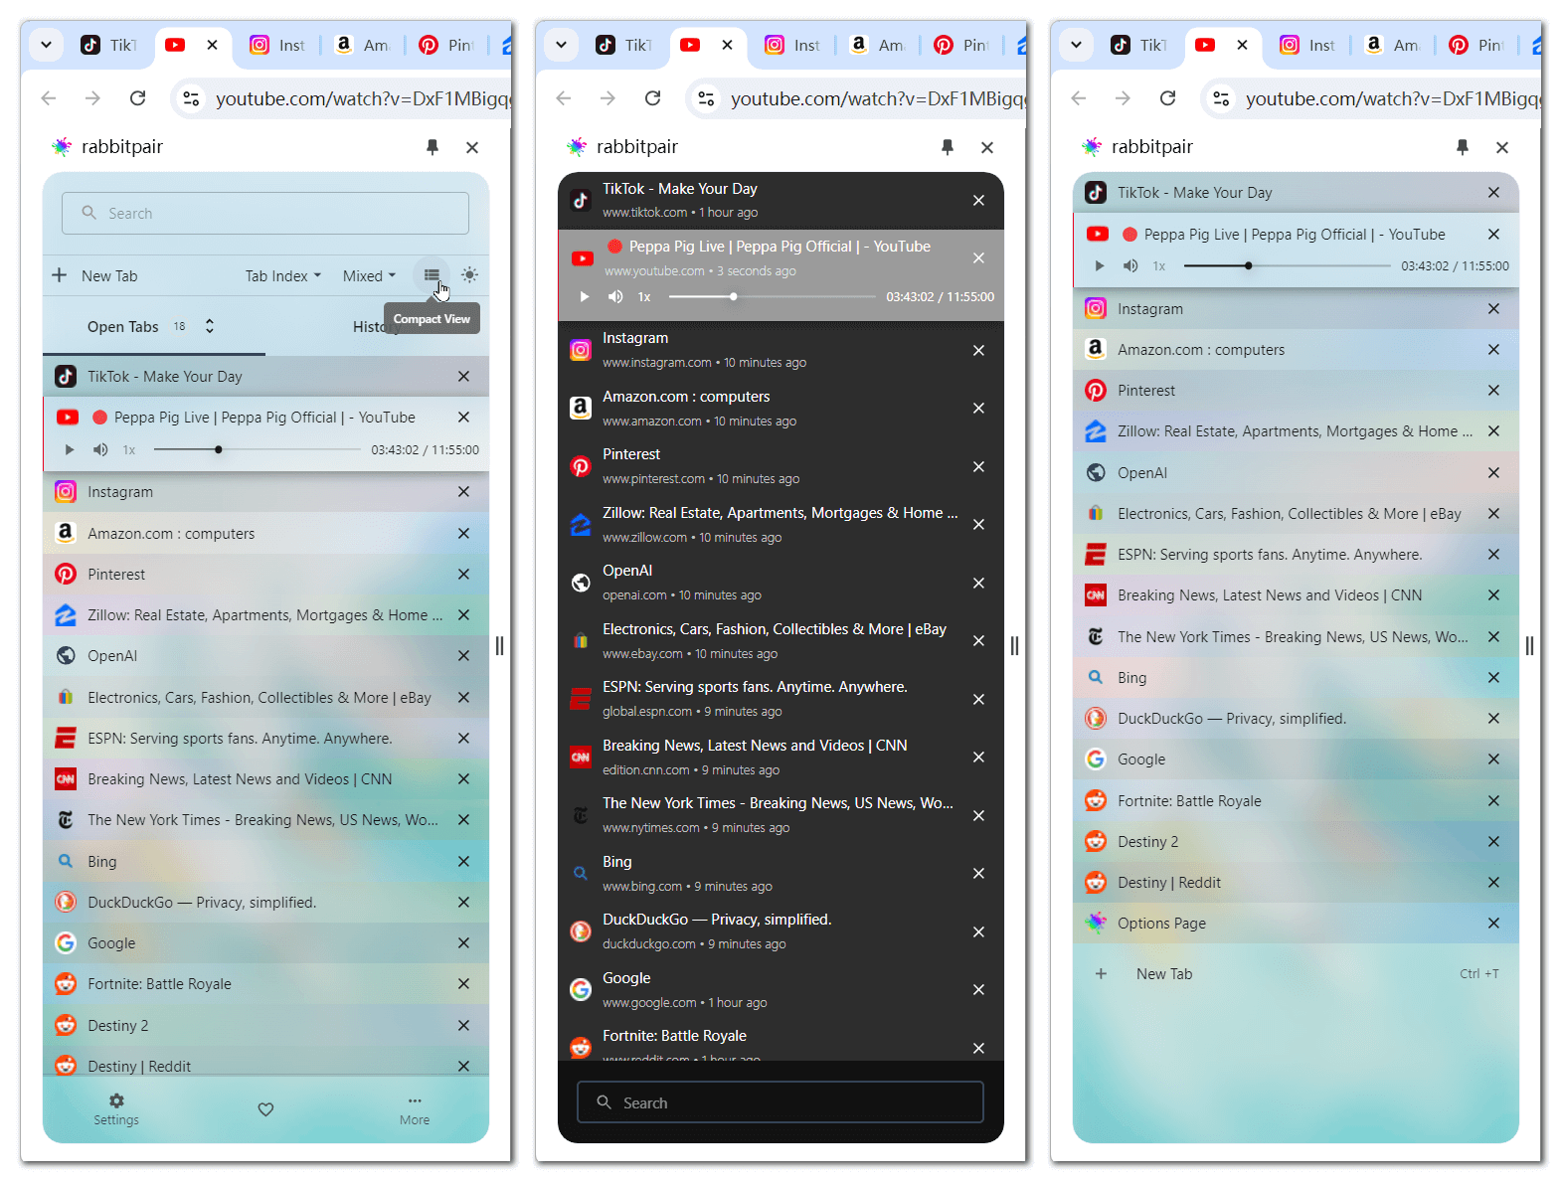Click ESPN icon in left panel list
Image resolution: width=1562 pixels, height=1182 pixels.
click(x=66, y=738)
